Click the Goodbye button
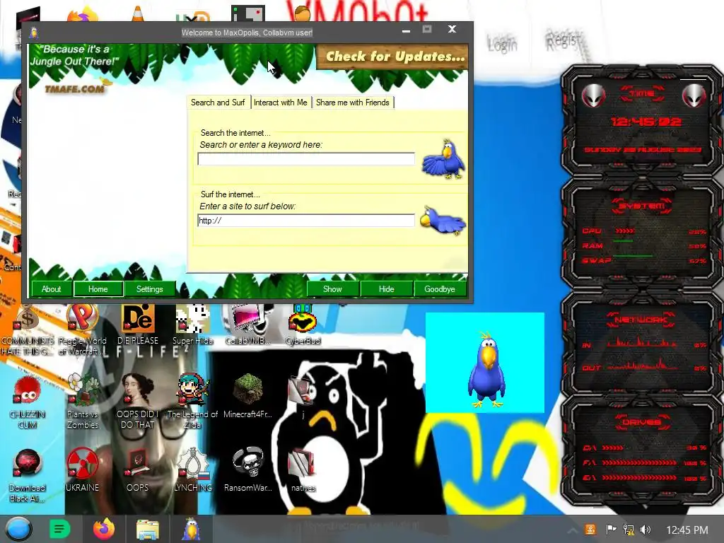The image size is (724, 543). click(440, 289)
